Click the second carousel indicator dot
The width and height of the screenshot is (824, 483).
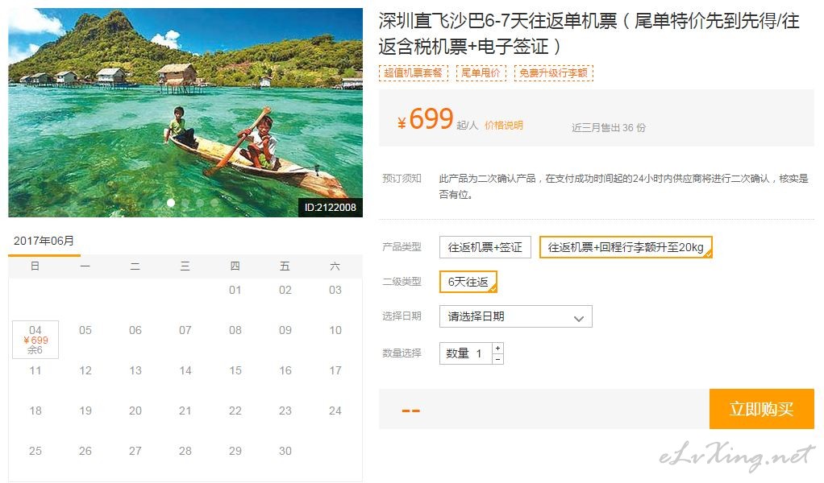(171, 202)
